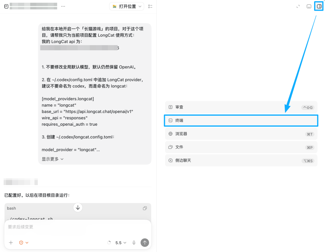Select 终端 terminal option
This screenshot has width=325, height=252.
[x=241, y=120]
